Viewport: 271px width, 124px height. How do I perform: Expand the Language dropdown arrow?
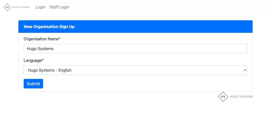click(245, 70)
